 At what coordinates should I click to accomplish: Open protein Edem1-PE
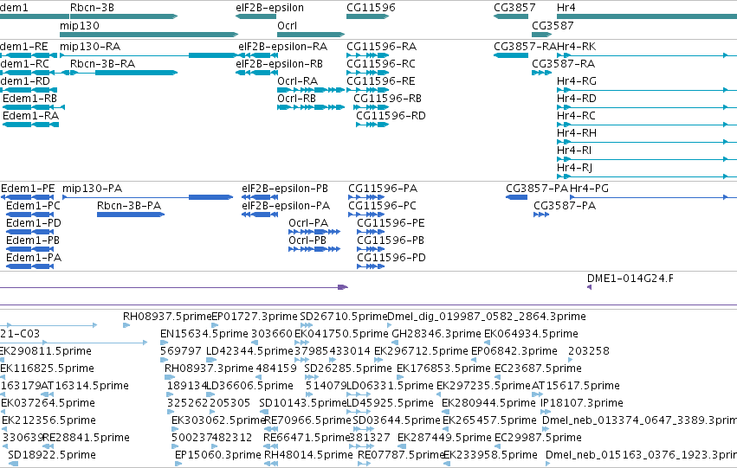click(28, 189)
